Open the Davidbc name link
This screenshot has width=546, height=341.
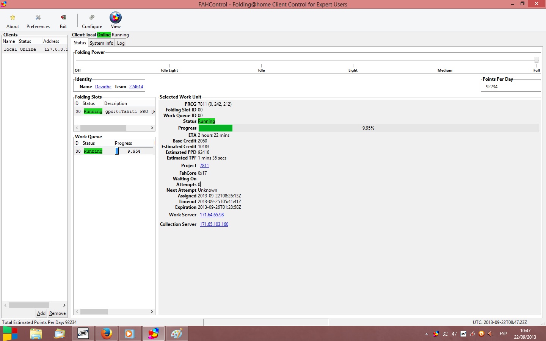103,87
